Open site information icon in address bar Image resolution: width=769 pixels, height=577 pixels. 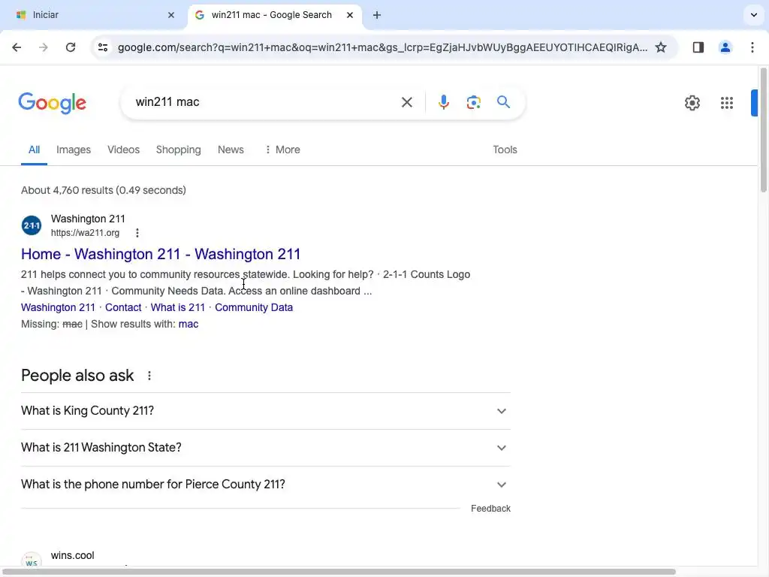[x=103, y=47]
